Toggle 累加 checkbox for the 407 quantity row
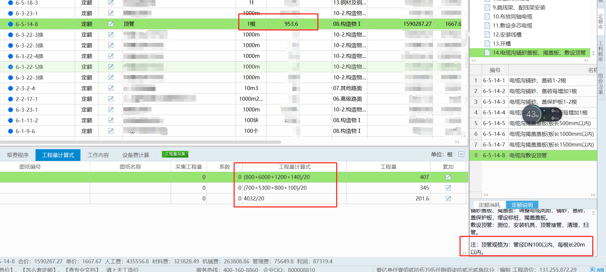 click(448, 177)
